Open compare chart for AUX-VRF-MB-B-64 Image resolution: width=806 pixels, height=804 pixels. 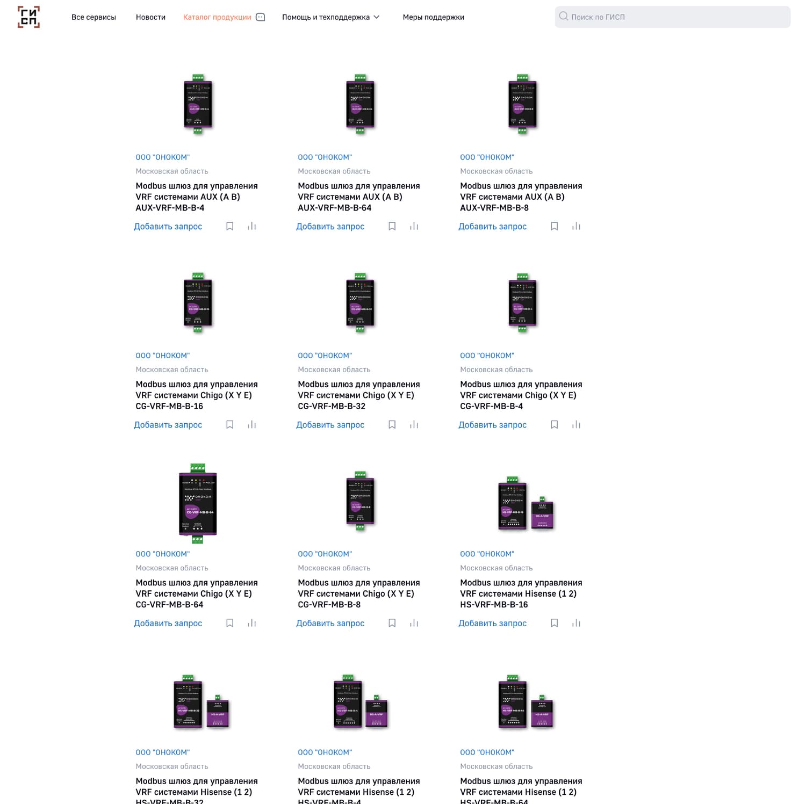[x=414, y=227]
